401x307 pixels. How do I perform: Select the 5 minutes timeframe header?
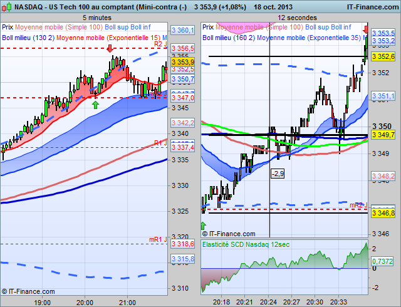[x=97, y=18]
